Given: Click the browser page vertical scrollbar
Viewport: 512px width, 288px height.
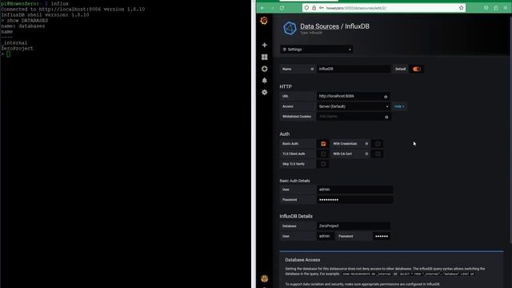Looking at the screenshot, I should click(510, 130).
